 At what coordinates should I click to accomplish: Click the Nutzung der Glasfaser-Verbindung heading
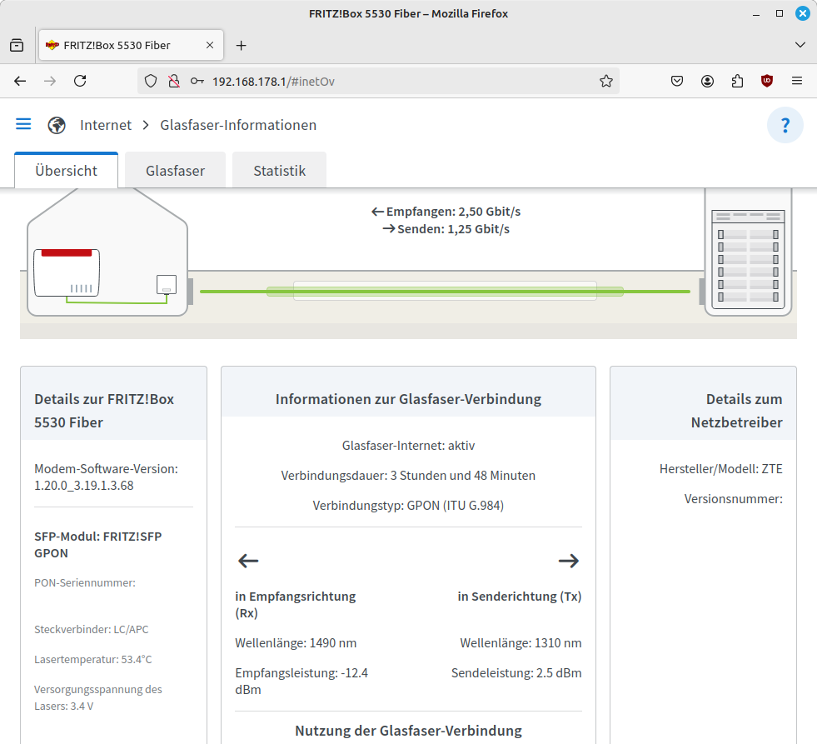(408, 731)
